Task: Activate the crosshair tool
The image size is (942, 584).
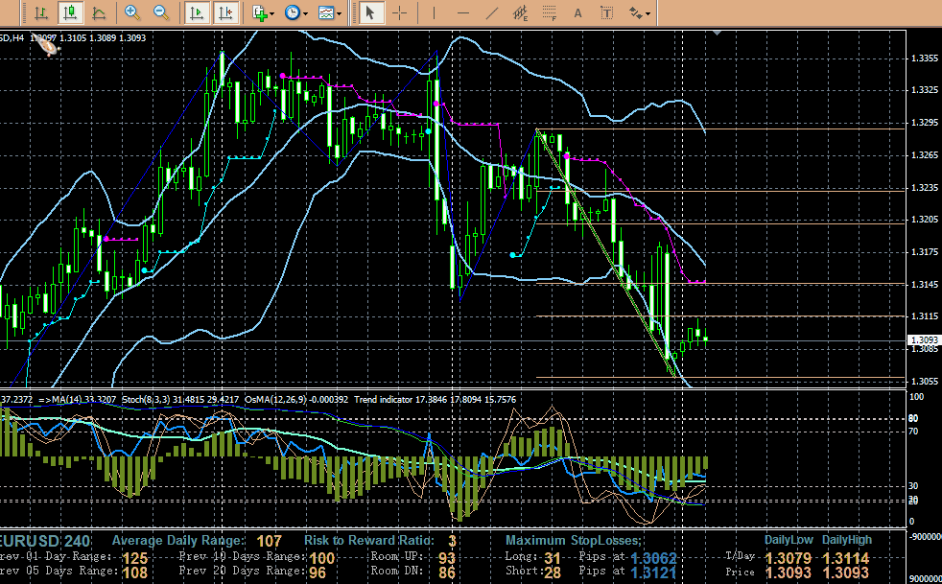Action: 399,13
